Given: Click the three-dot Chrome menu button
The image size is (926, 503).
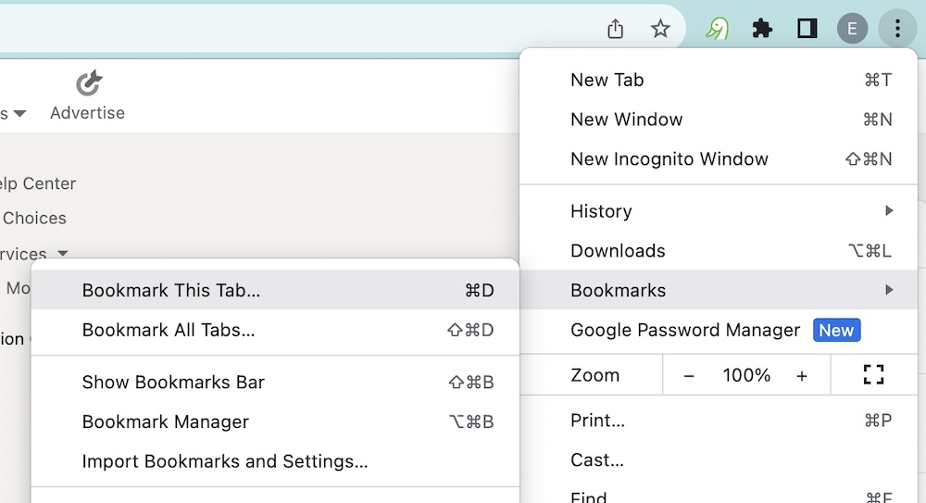Looking at the screenshot, I should tap(897, 29).
